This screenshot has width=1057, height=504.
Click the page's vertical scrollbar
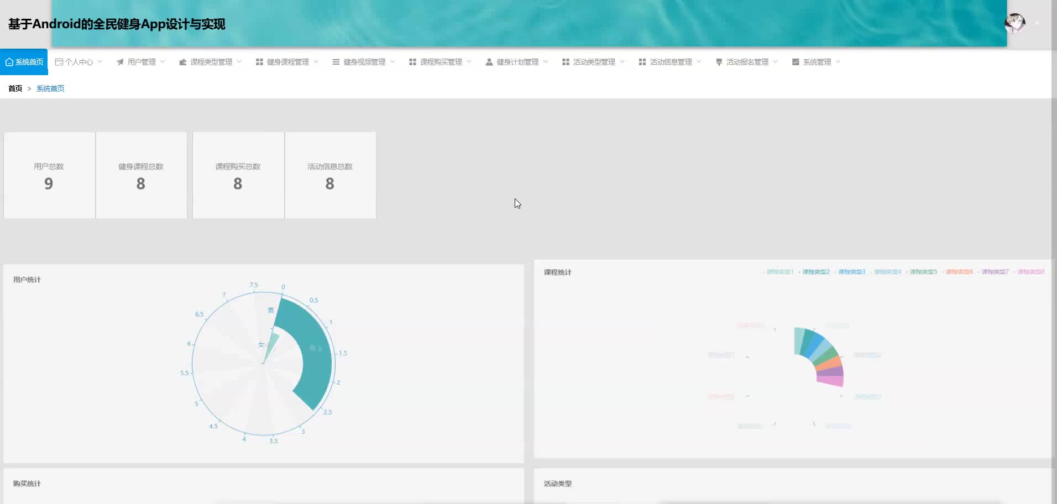[1054, 252]
